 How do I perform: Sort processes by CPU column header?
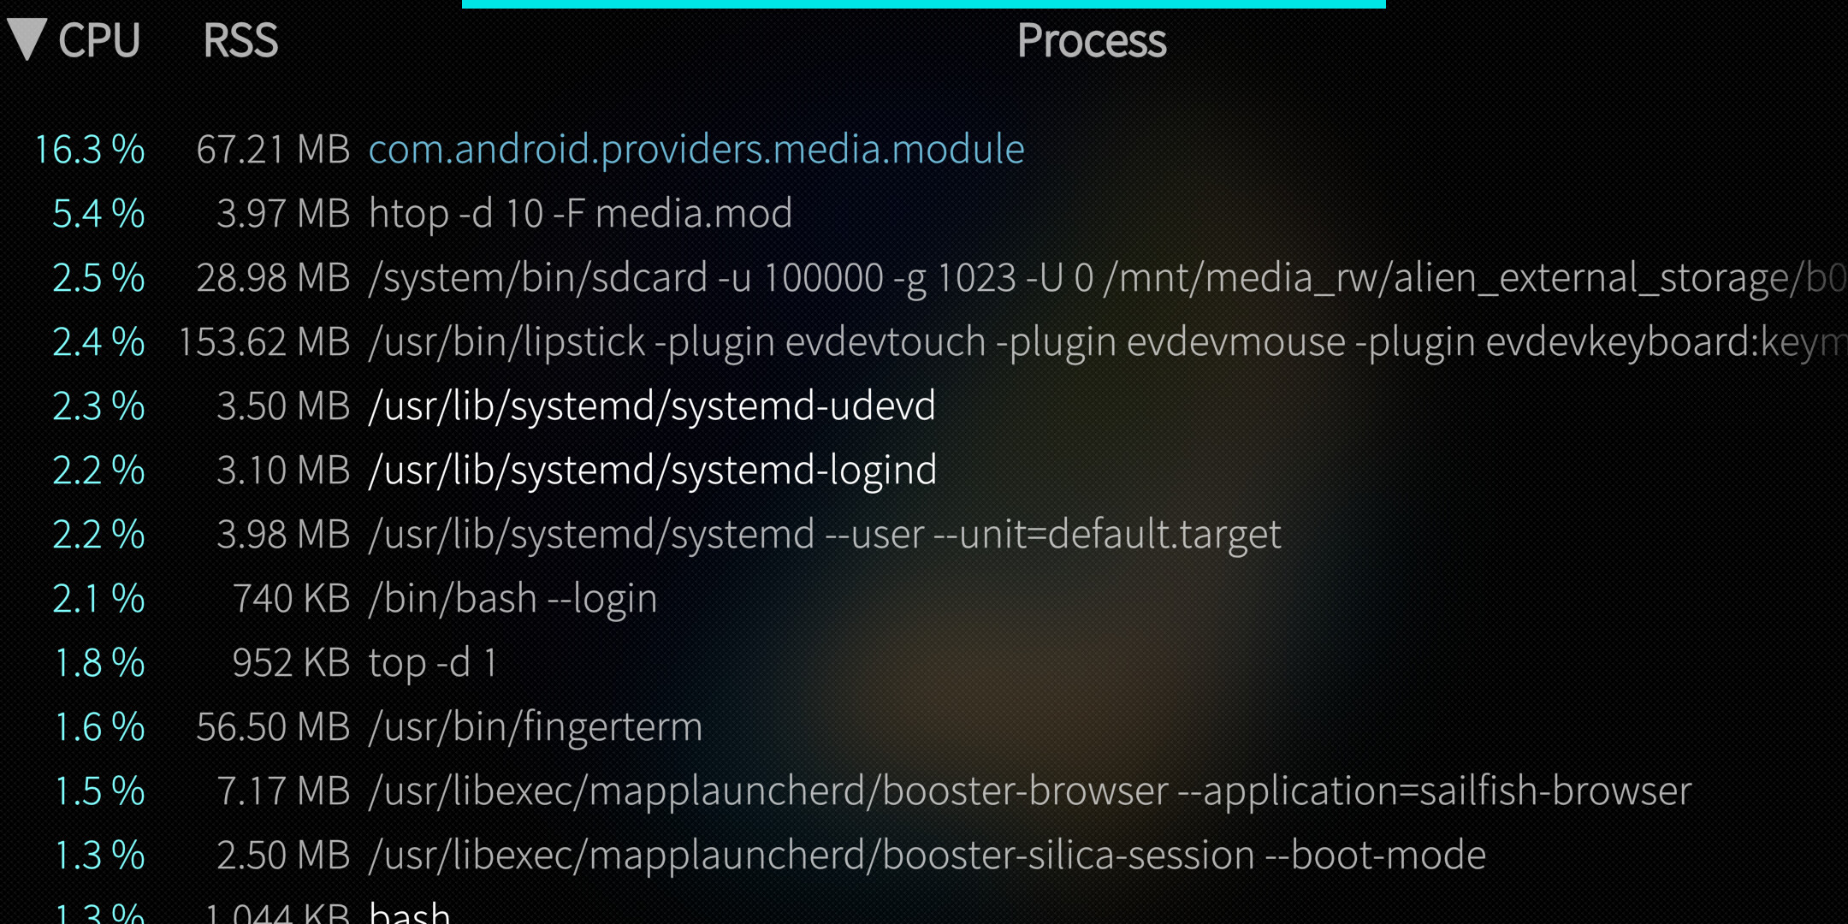[x=98, y=40]
